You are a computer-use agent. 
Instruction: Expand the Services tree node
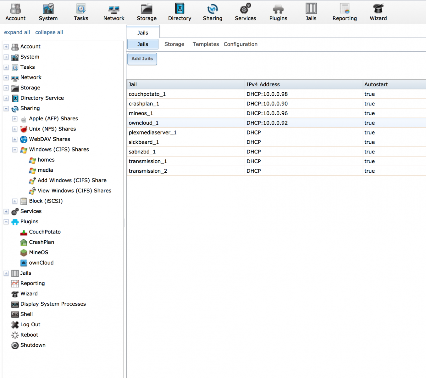tap(6, 211)
